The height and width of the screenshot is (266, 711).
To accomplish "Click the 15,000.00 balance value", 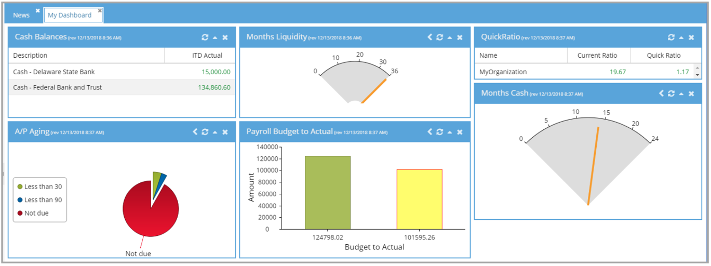I will [x=216, y=72].
